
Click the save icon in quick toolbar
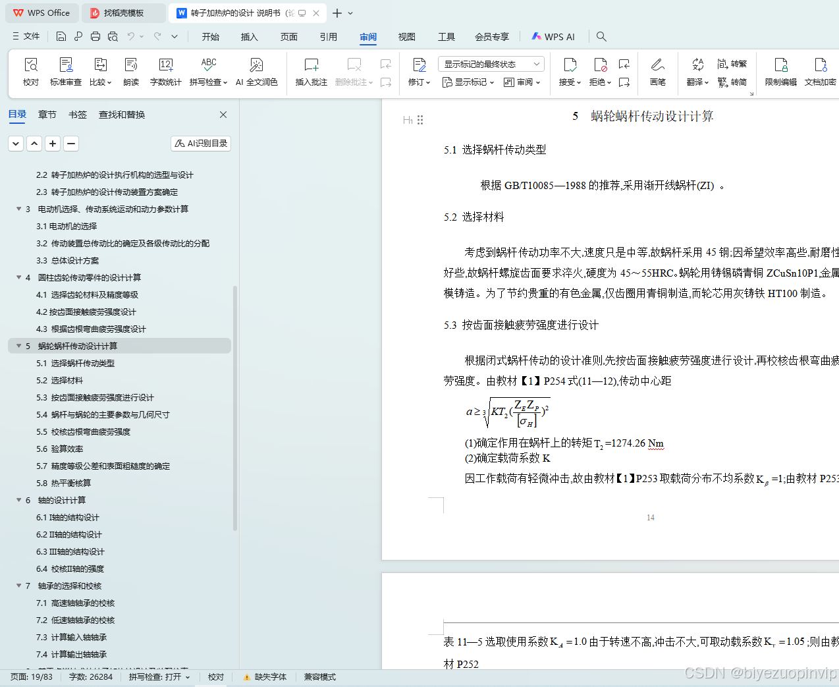point(61,36)
